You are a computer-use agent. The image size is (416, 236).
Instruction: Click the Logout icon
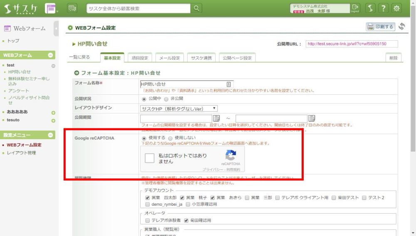click(354, 8)
